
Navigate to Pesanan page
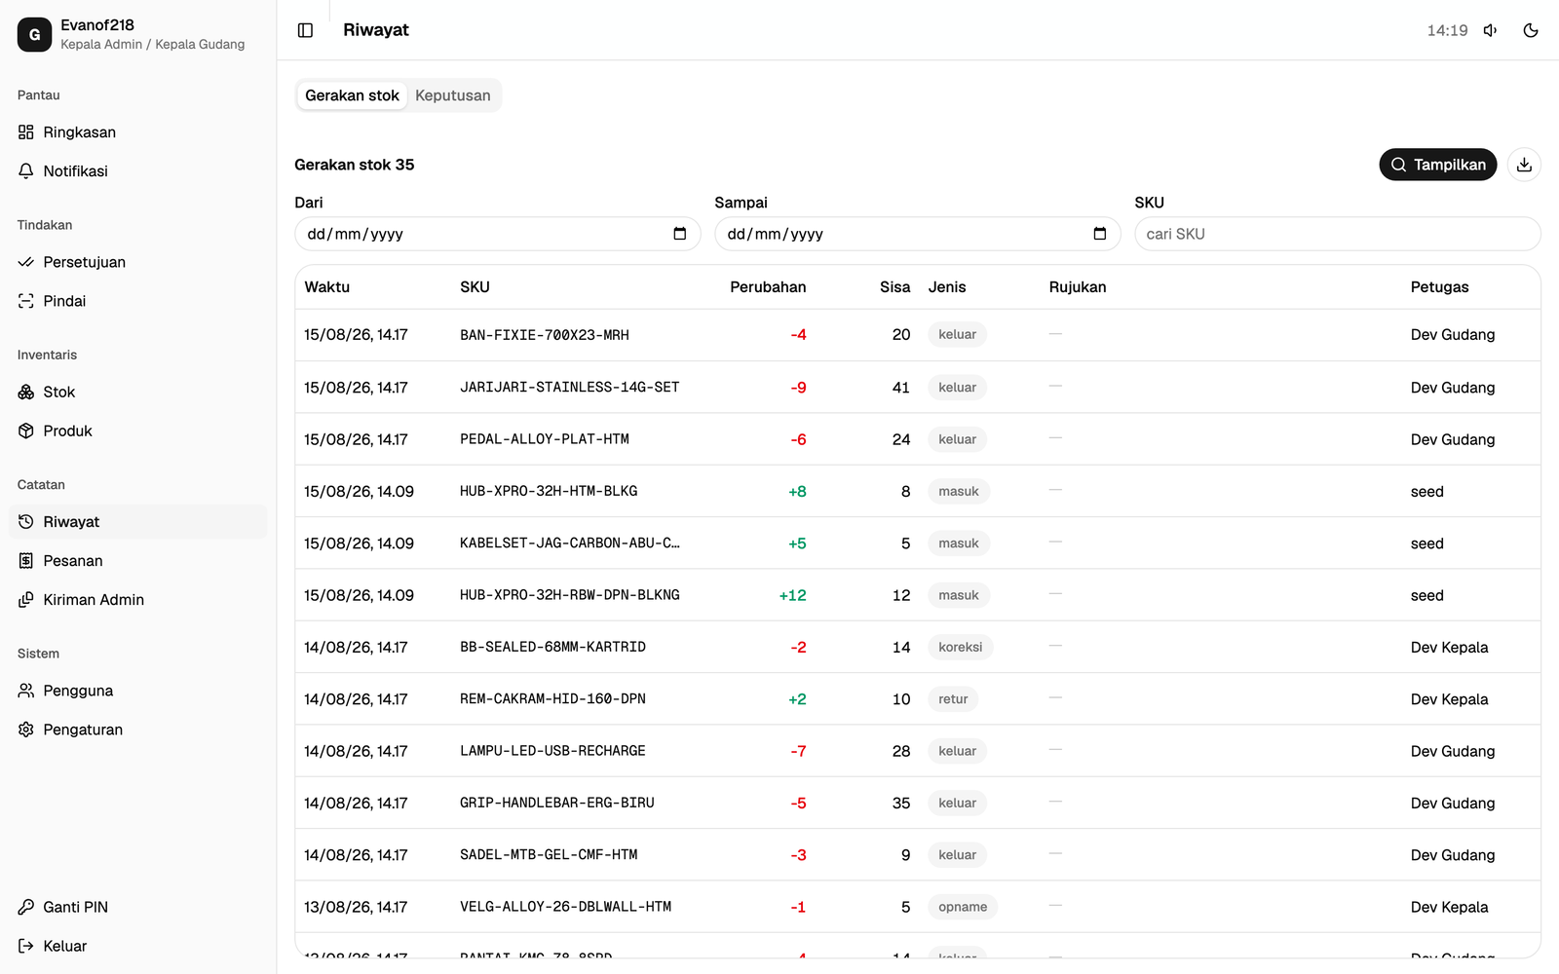coord(137,561)
